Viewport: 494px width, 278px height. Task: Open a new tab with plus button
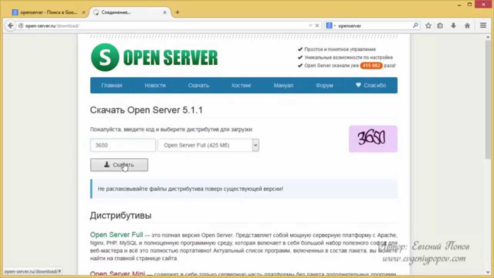(x=178, y=12)
